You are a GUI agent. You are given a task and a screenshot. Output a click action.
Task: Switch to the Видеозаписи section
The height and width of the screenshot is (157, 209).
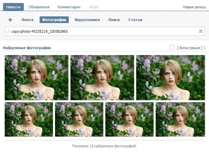[87, 20]
